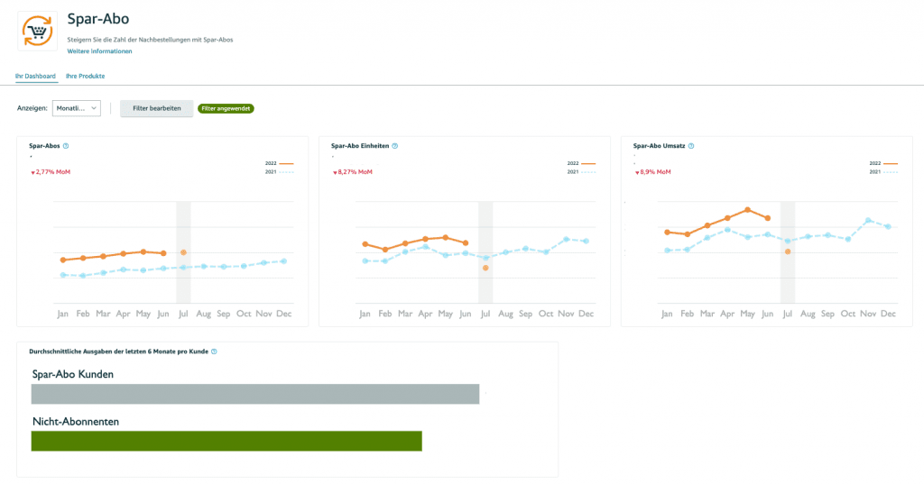Click the green Nicht-Abonnenten bar
The width and height of the screenshot is (924, 484).
tap(226, 441)
